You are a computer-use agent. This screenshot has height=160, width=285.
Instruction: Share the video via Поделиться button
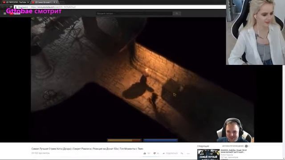pyautogui.click(x=170, y=153)
